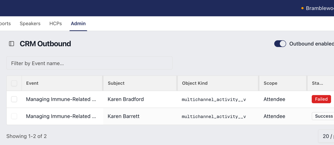Click the Bramblewood environment indicator
Viewport: 334px width, 145px height.
click(318, 8)
